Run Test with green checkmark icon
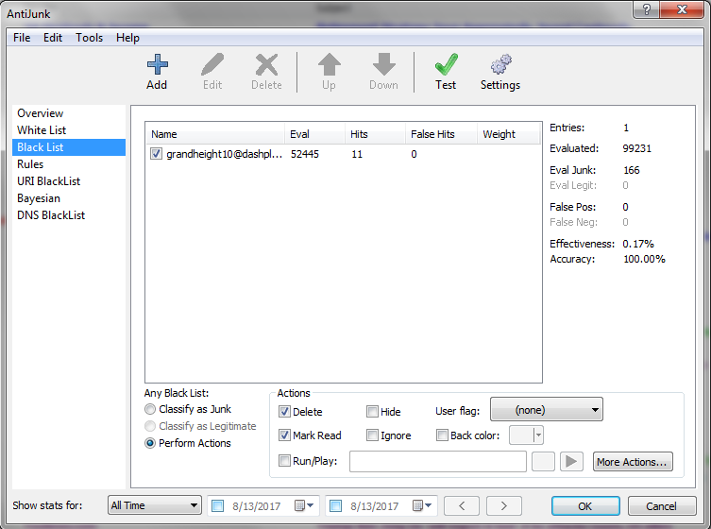Viewport: 711px width, 529px height. point(447,64)
